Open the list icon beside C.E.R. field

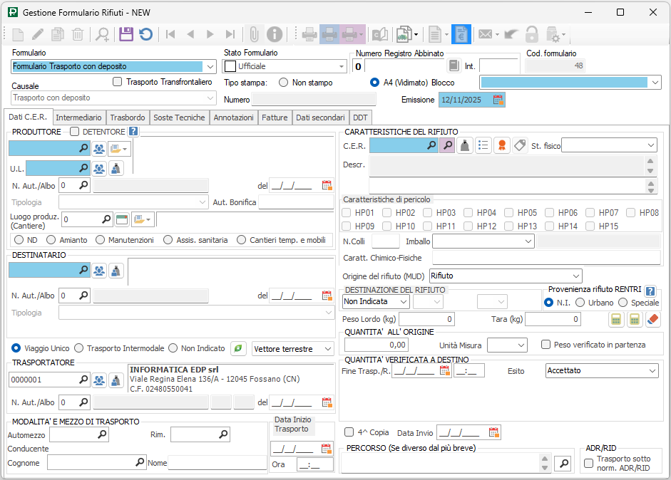tap(483, 145)
